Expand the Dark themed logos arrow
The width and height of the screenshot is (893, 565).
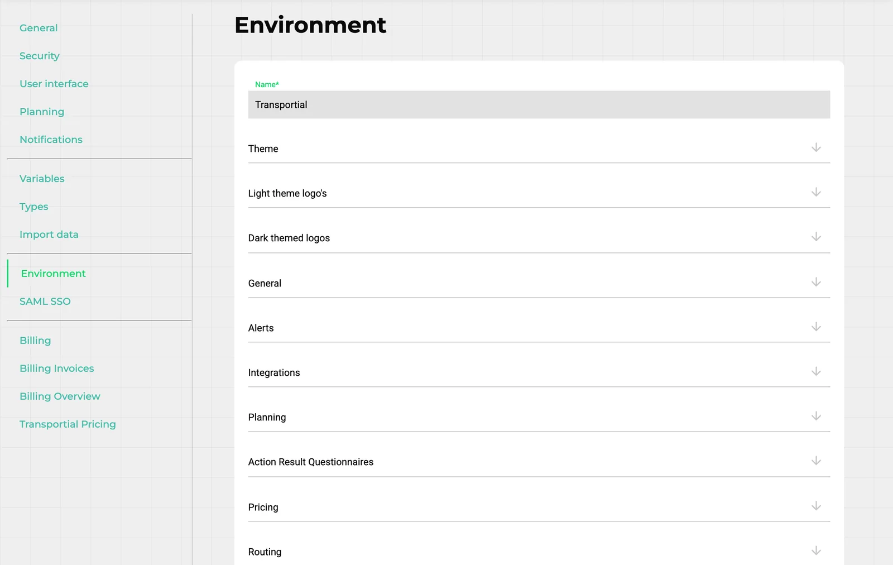click(816, 237)
